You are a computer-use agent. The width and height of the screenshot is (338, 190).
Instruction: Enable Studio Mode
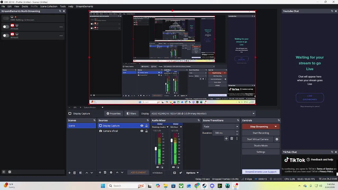(261, 146)
